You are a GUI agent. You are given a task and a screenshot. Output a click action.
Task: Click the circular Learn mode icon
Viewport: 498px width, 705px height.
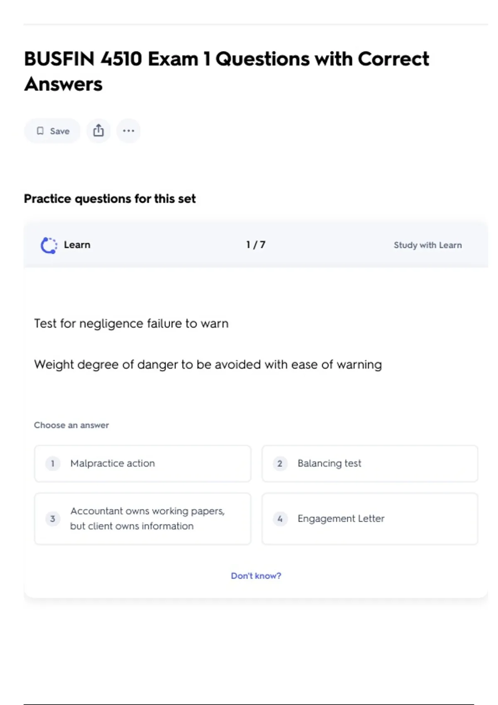[49, 245]
